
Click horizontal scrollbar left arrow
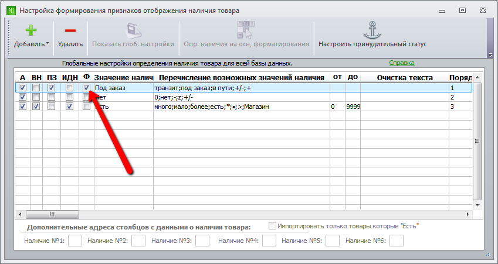(20, 215)
